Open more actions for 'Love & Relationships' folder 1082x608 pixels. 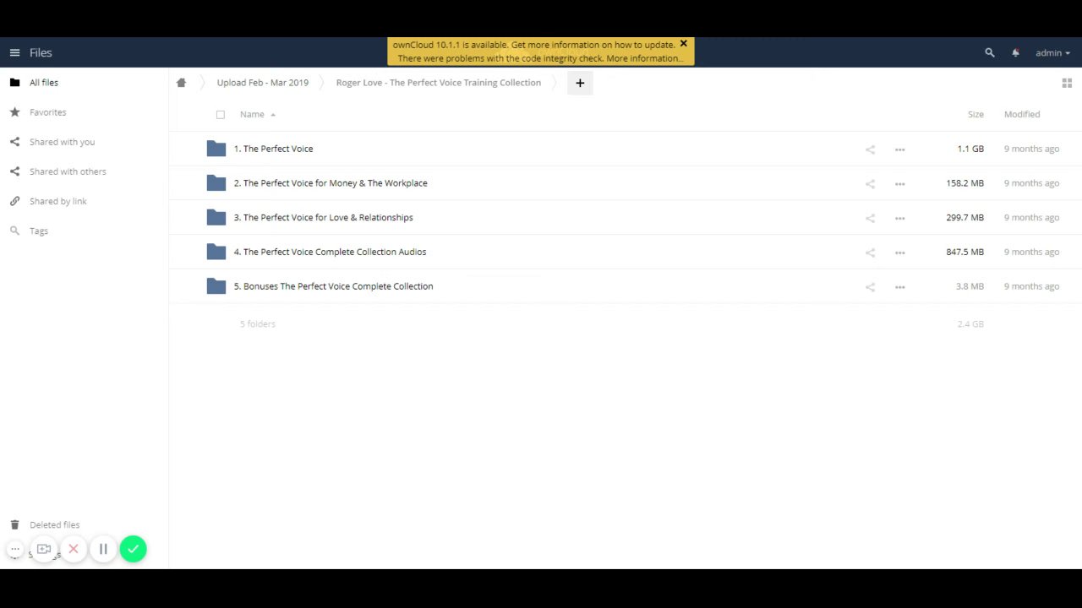[899, 218]
